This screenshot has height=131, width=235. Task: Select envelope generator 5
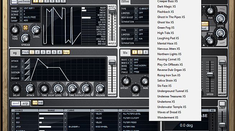click(54, 52)
